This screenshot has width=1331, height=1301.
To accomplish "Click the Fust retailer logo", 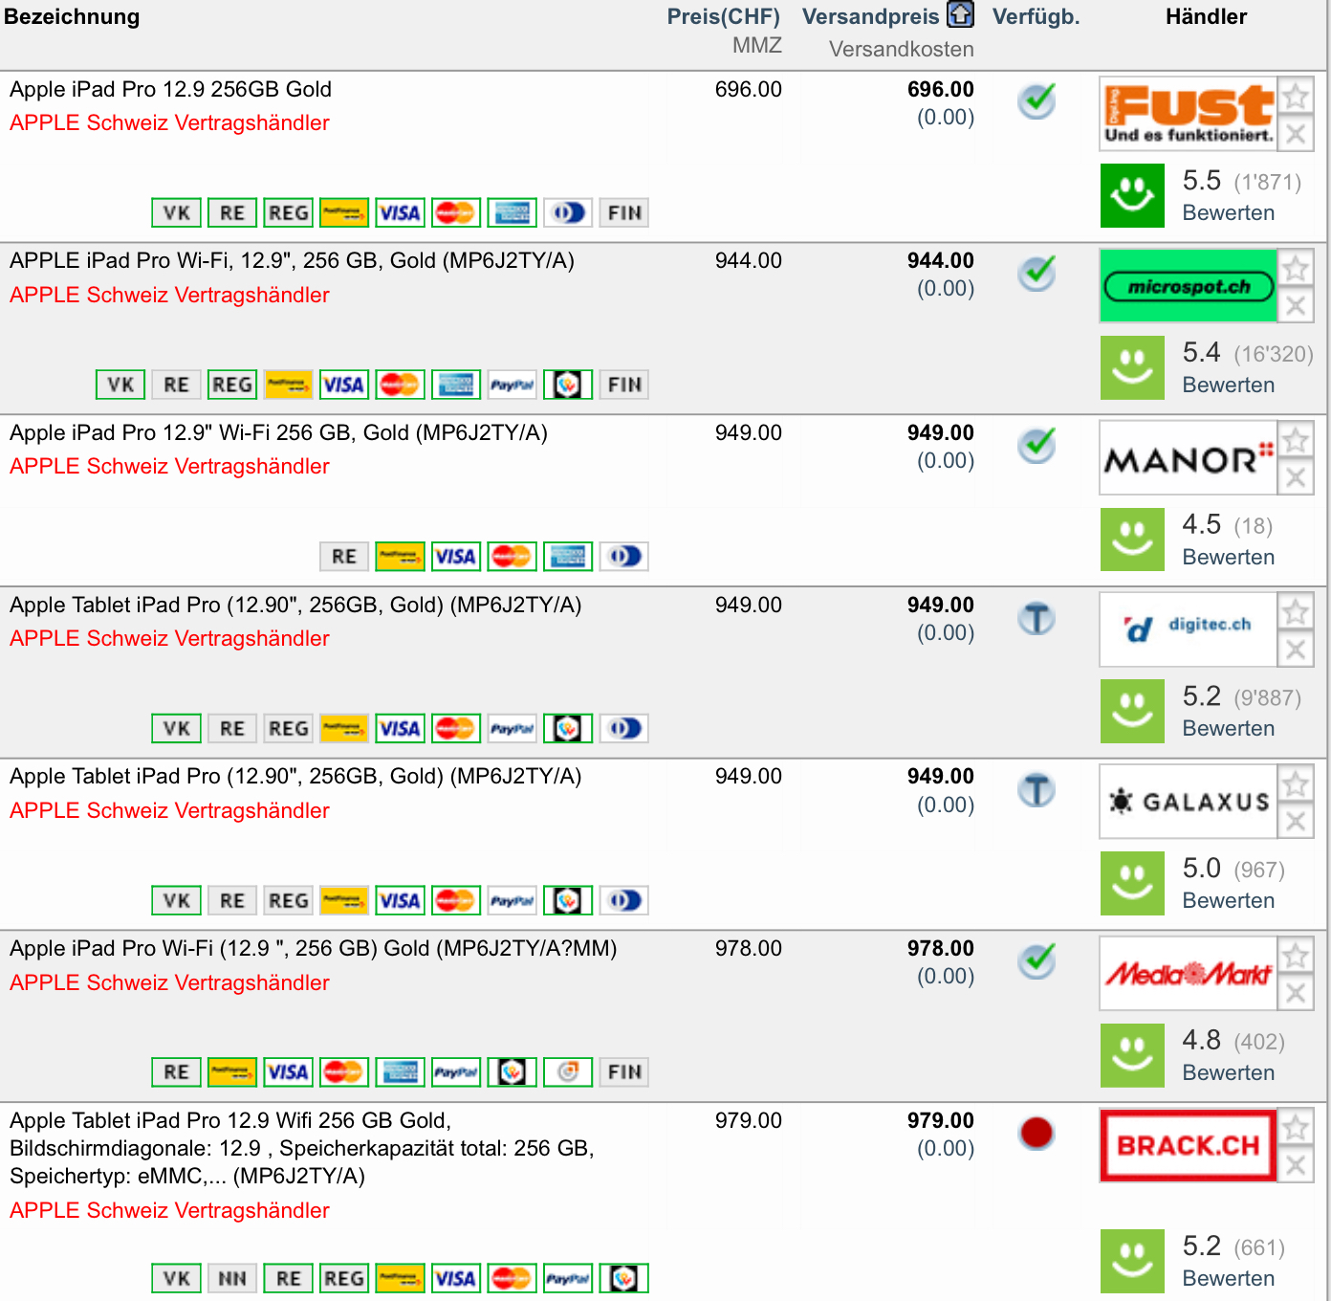I will click(x=1189, y=114).
